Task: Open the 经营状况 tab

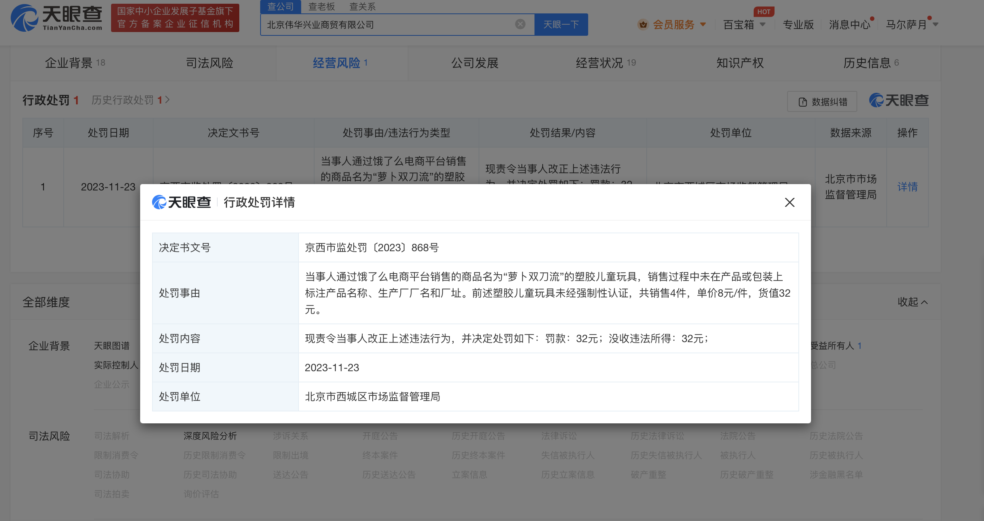Action: point(606,63)
